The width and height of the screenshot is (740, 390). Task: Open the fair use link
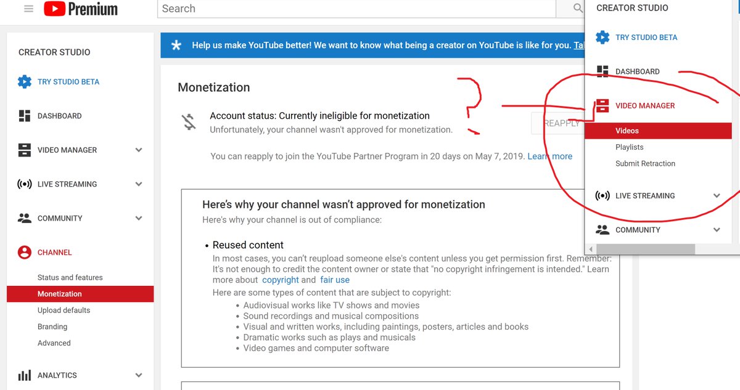coord(335,280)
